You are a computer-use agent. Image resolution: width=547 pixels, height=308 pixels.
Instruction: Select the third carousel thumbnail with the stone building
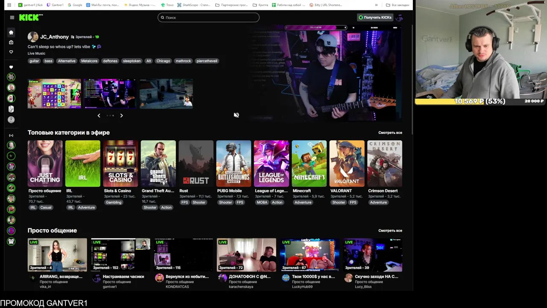click(x=166, y=94)
